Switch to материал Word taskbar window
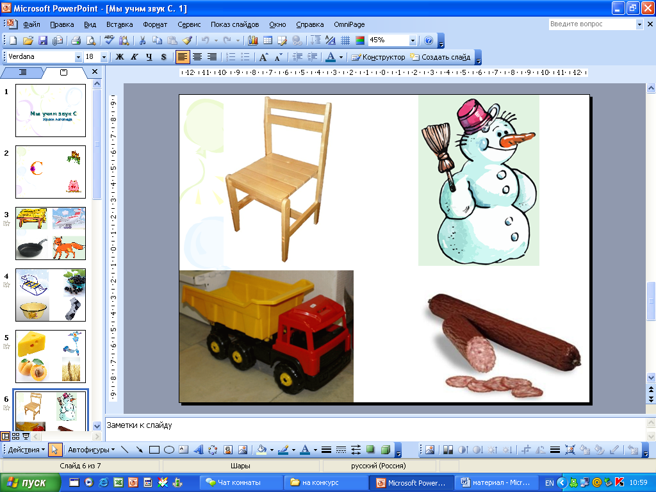656x492 pixels. [496, 482]
